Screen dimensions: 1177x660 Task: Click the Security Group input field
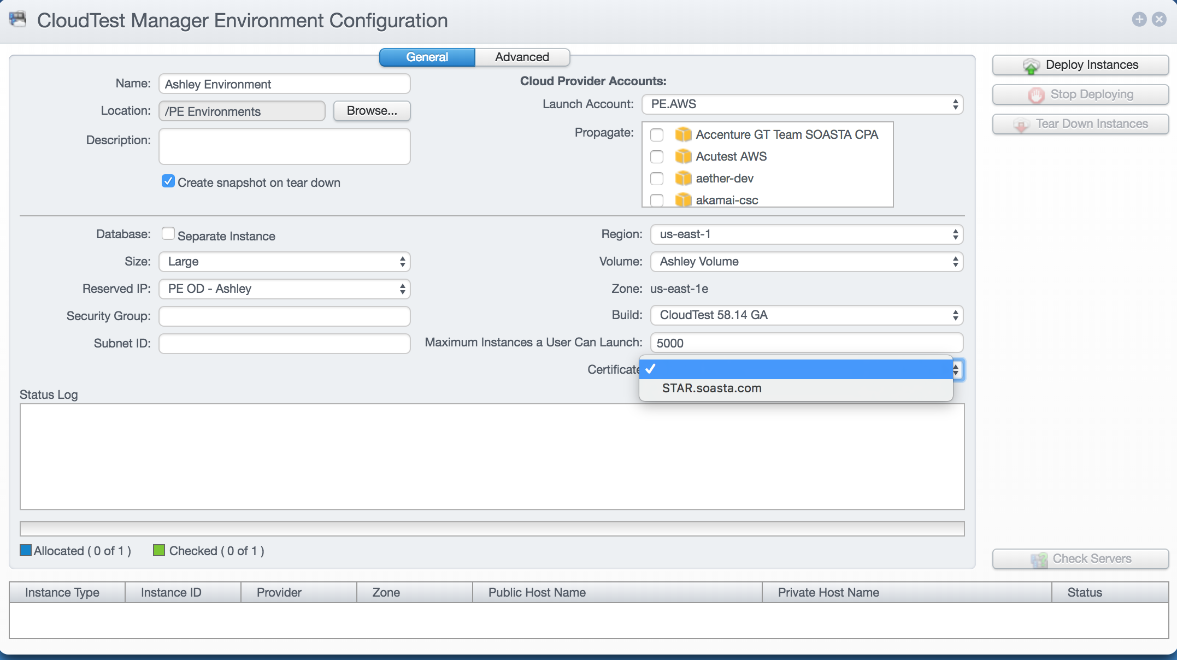pyautogui.click(x=284, y=316)
